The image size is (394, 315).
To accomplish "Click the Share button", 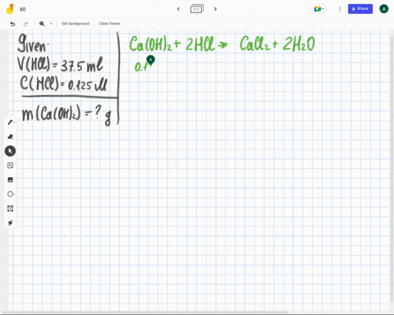I will click(x=360, y=9).
